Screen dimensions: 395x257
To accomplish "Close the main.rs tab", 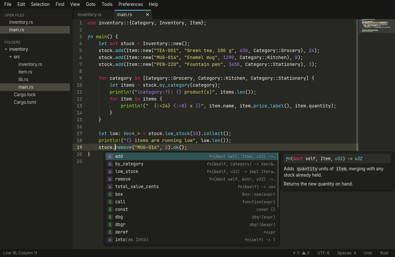I will pyautogui.click(x=147, y=14).
